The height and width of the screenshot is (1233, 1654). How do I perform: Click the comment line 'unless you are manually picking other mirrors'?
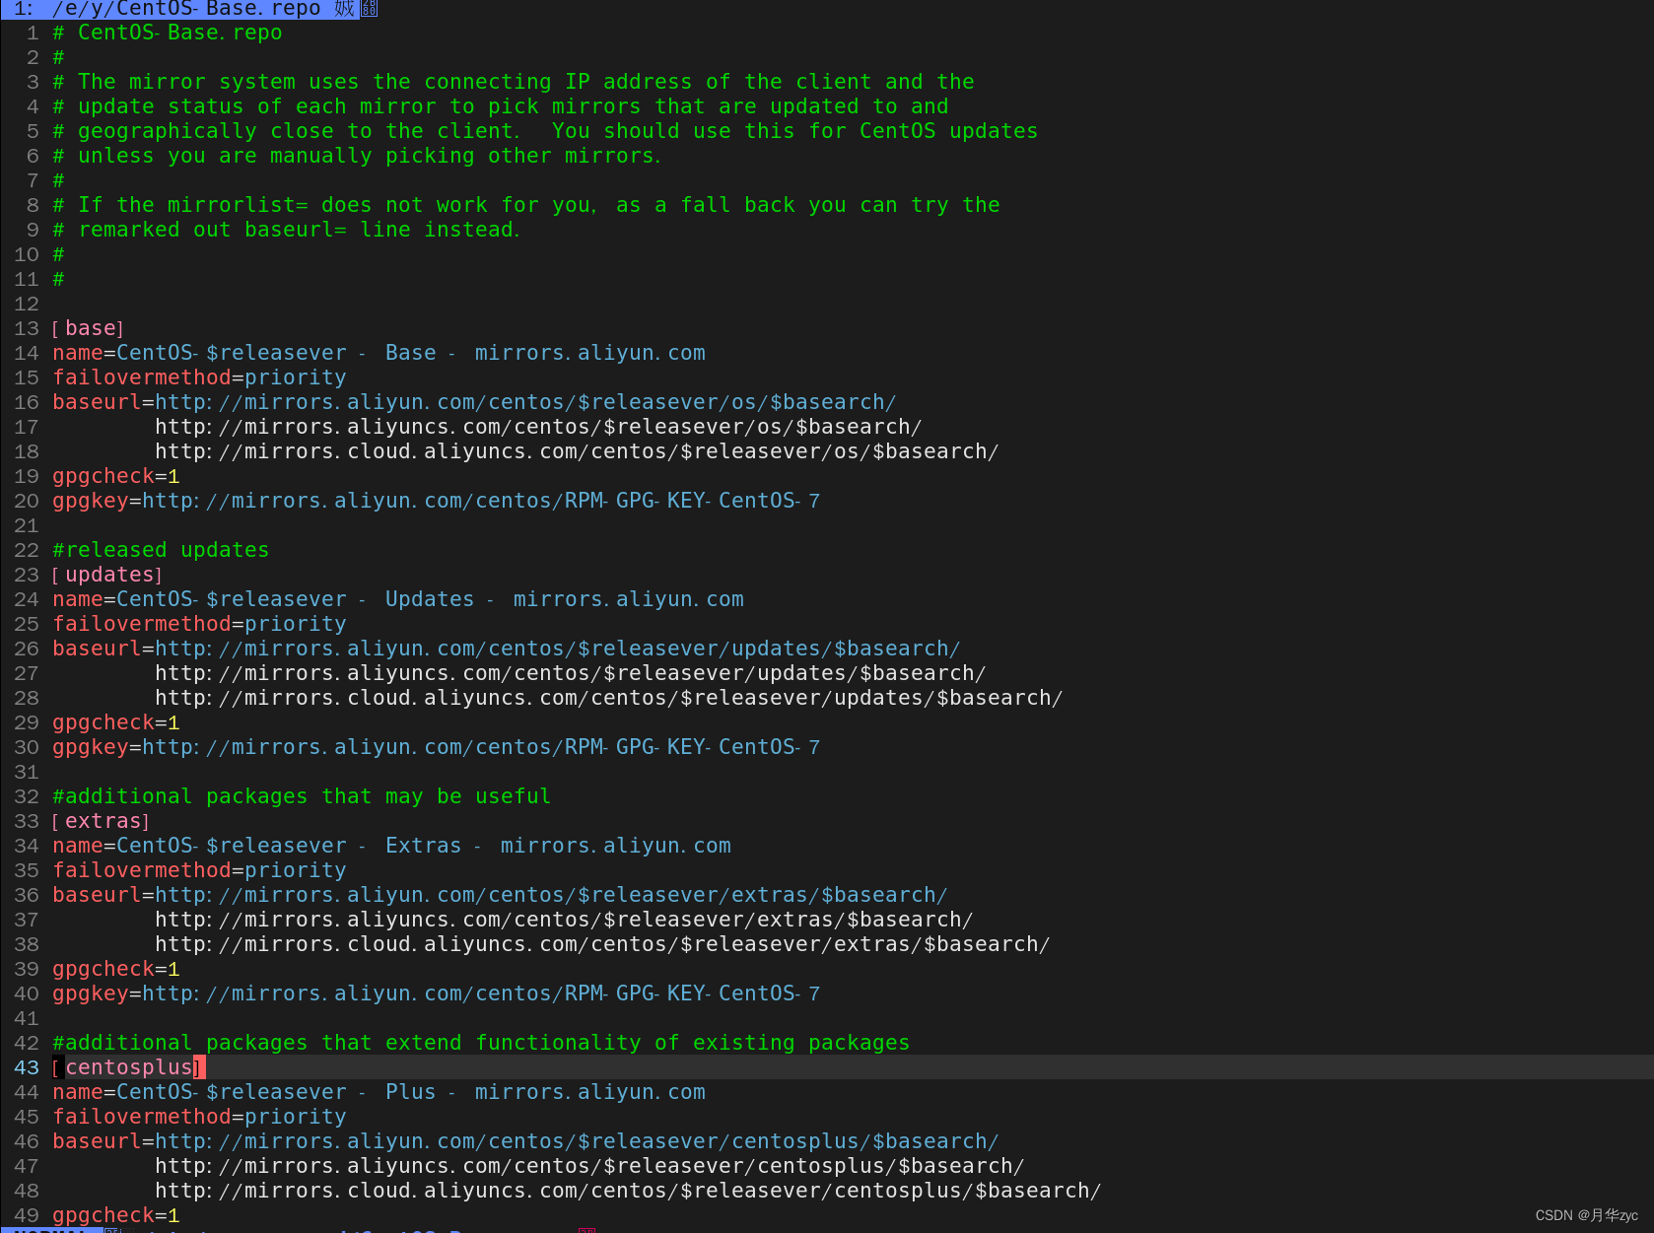coord(357,156)
